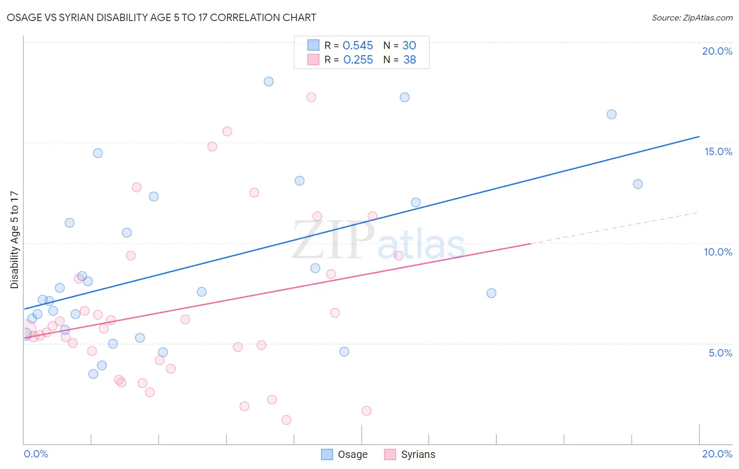The height and width of the screenshot is (469, 739).
Task: Click the highest blue Osage data point
Action: click(x=269, y=81)
